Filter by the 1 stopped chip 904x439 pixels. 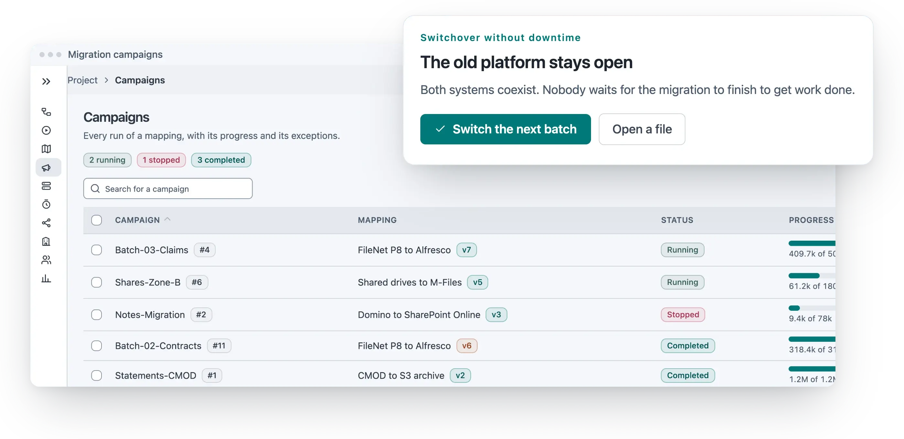[x=161, y=160]
